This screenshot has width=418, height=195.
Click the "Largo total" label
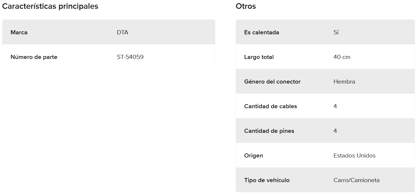tap(259, 57)
